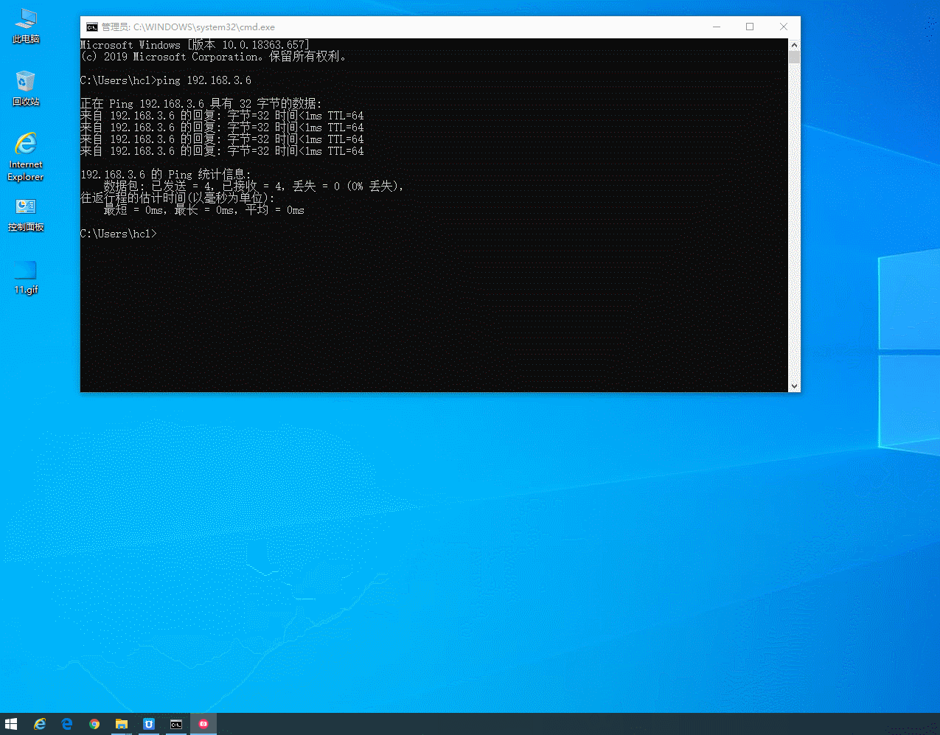Select the 控制面板 desktop icon
Viewport: 940px width, 735px height.
[x=26, y=215]
